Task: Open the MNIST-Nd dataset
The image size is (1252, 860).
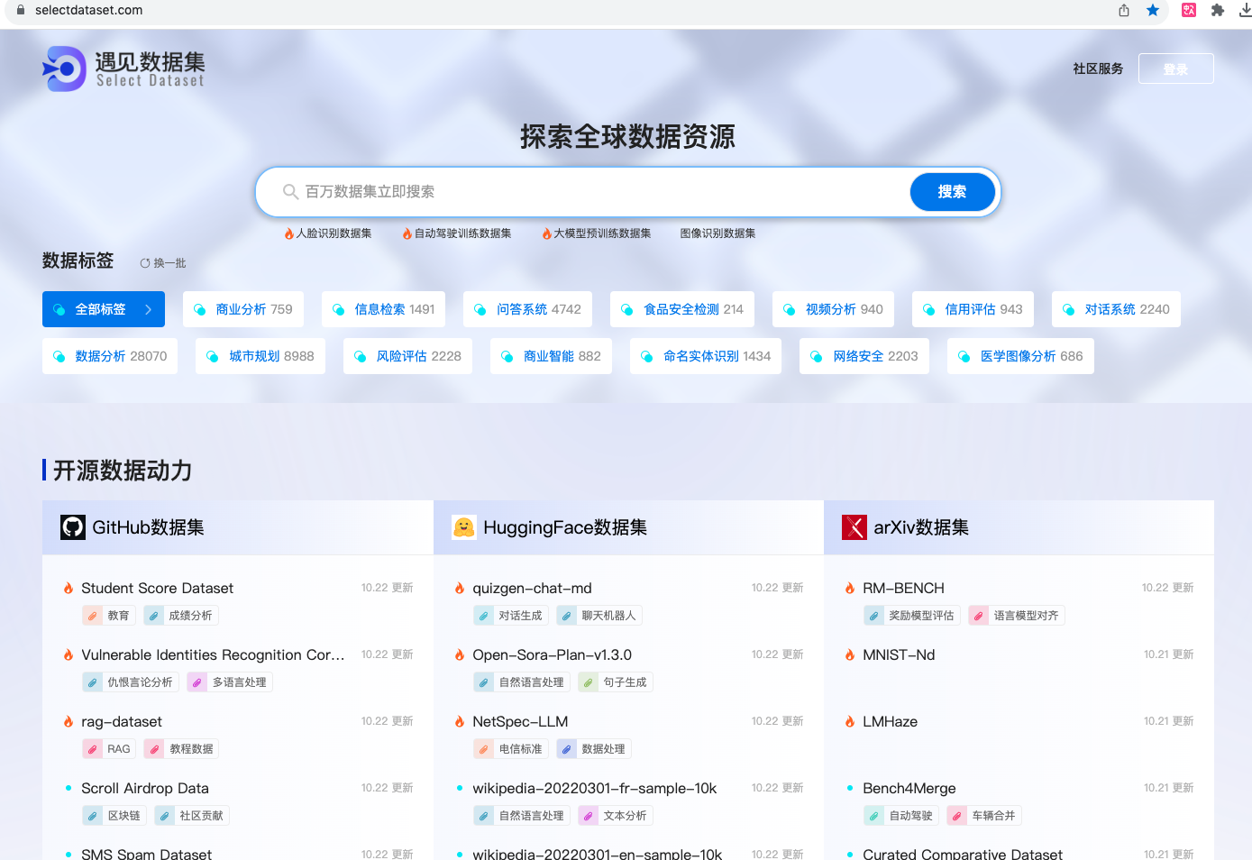Action: click(899, 654)
